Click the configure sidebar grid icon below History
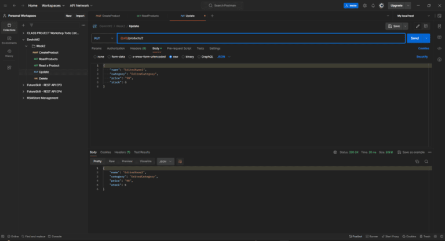The height and width of the screenshot is (241, 445). click(x=9, y=68)
